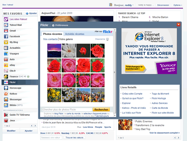Click the Flickr panel vertical scrollbar
The width and height of the screenshot is (187, 141).
point(115,72)
